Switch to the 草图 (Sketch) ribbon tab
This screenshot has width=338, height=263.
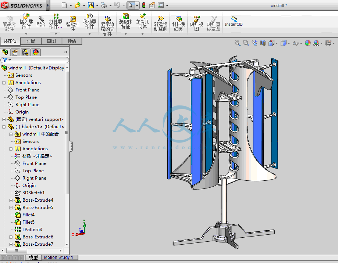(51, 41)
